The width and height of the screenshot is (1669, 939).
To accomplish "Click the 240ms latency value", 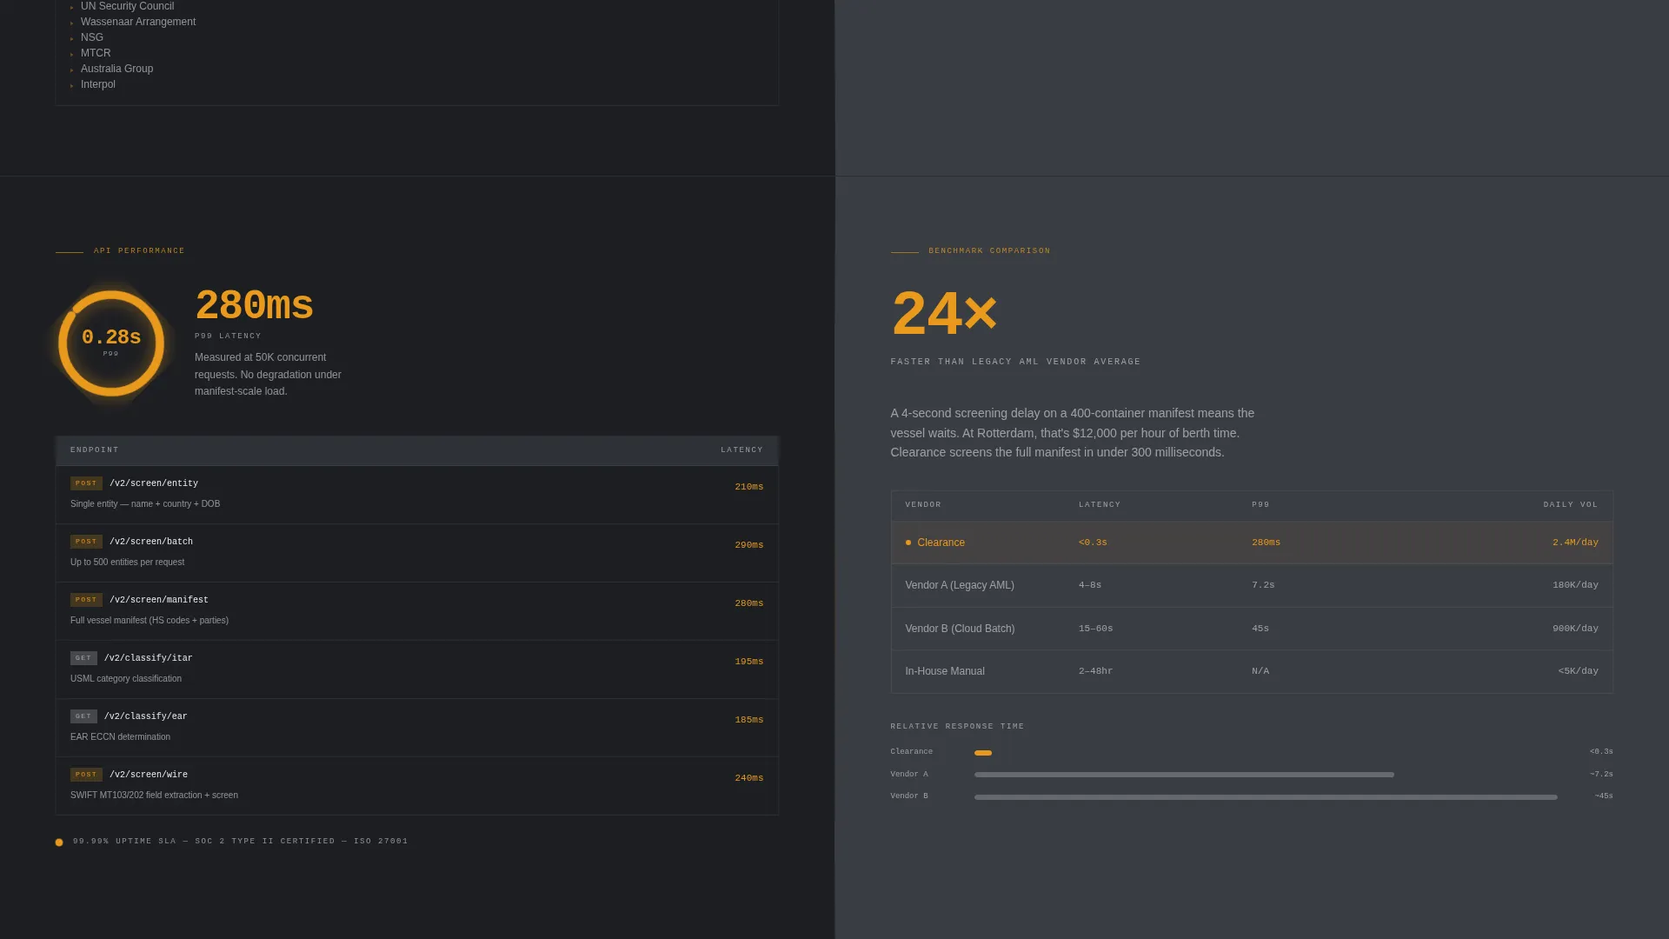I will 749,778.
